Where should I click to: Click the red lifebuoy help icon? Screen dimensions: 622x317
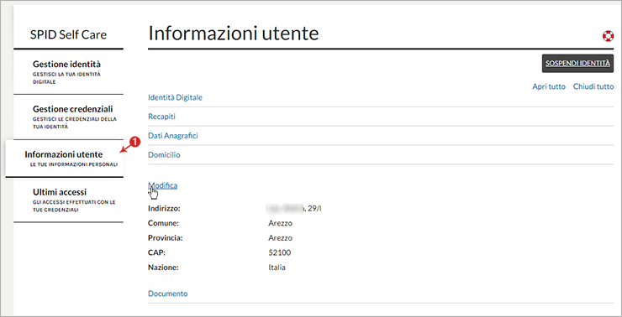tap(608, 35)
